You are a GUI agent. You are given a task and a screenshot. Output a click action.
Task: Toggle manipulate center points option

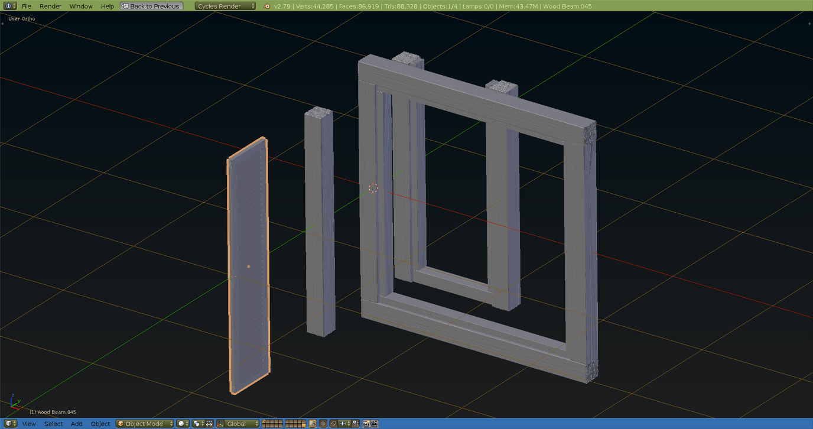pos(209,424)
